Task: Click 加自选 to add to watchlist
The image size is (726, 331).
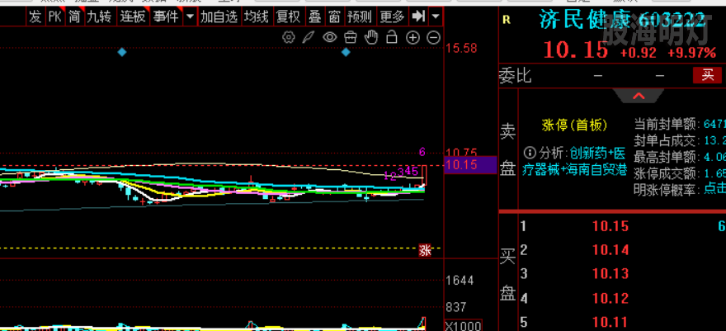Action: (x=219, y=17)
